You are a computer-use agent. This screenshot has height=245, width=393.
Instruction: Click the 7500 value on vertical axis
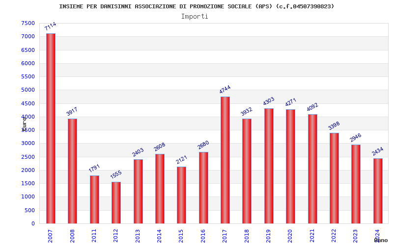point(28,23)
